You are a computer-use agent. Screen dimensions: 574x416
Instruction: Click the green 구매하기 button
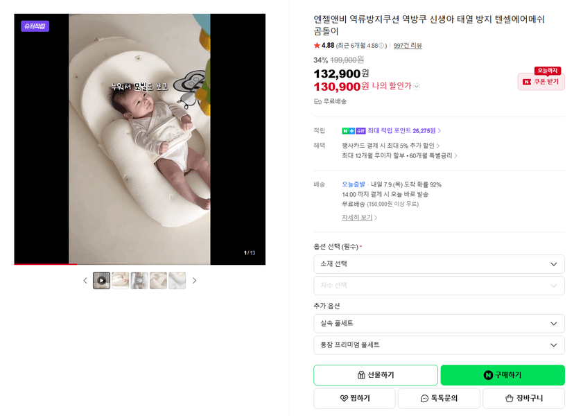(503, 375)
